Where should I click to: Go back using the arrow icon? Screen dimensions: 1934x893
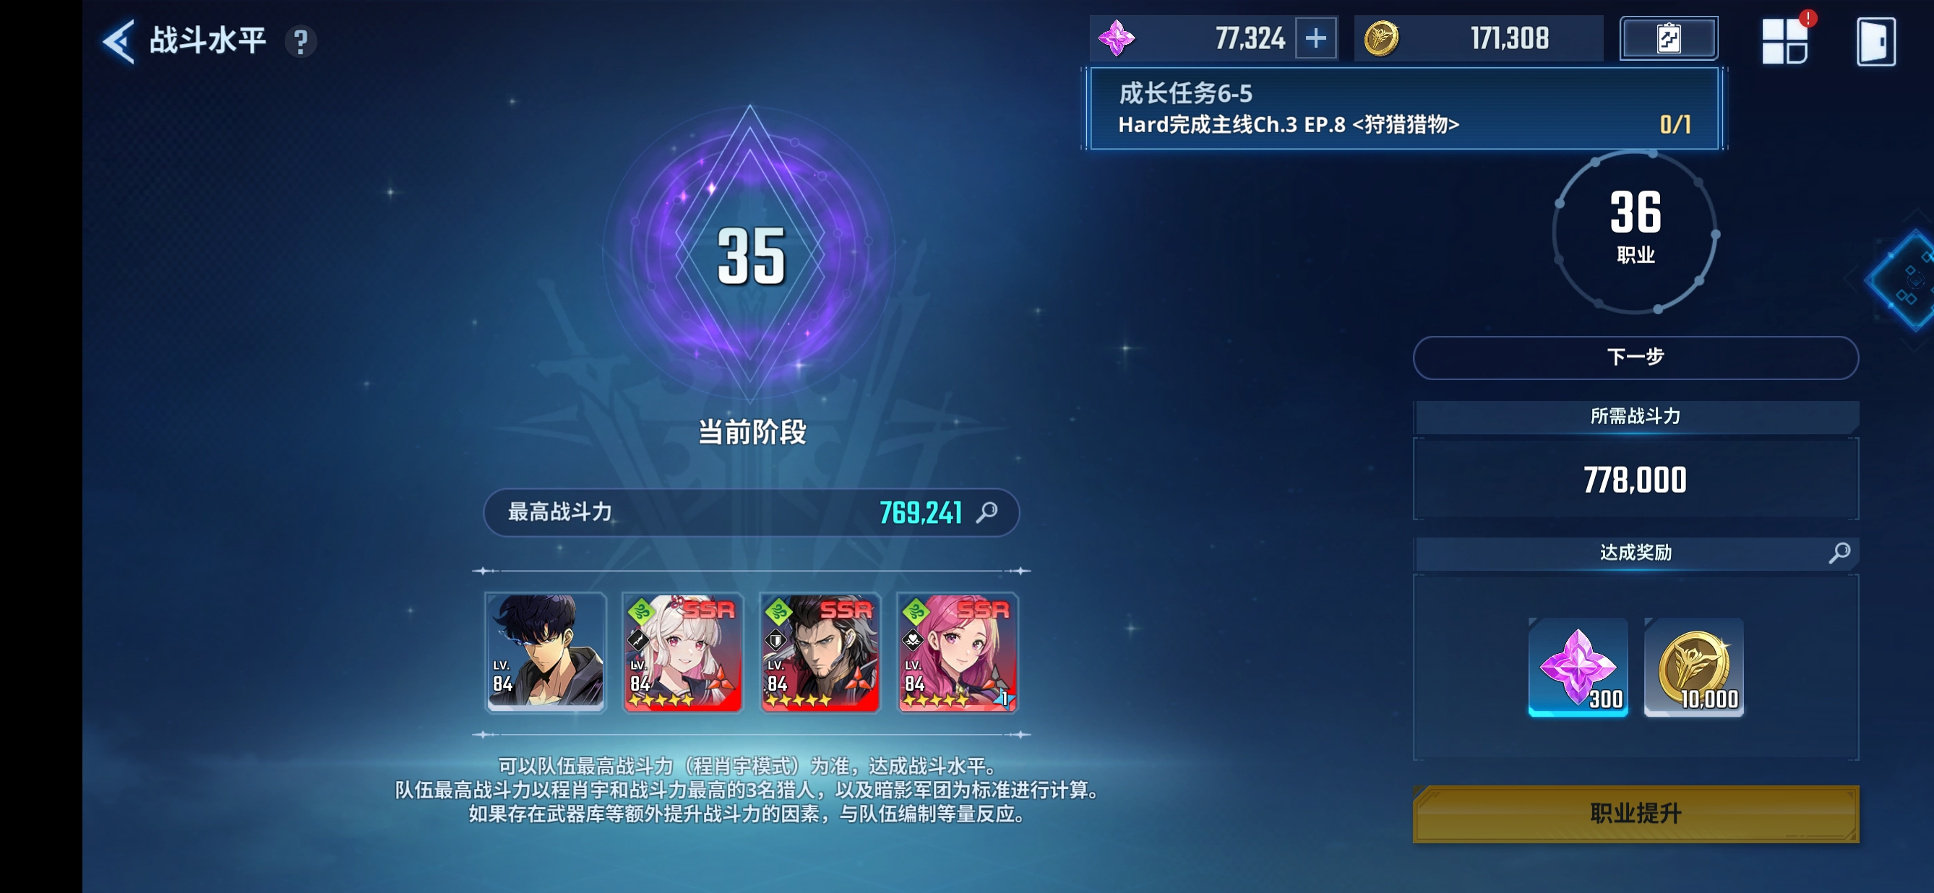tap(119, 40)
